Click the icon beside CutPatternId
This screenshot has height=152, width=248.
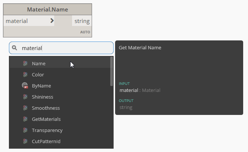[25, 141]
